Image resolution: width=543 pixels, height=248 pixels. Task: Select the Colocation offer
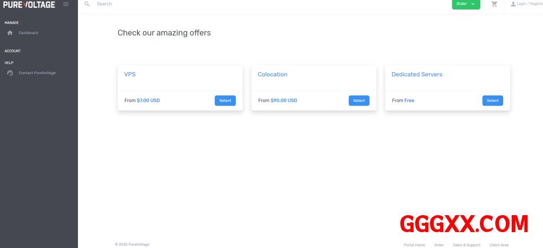pos(359,101)
